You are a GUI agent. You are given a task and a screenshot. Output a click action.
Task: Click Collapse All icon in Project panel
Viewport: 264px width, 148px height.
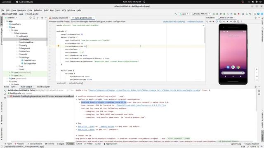pos(38,18)
